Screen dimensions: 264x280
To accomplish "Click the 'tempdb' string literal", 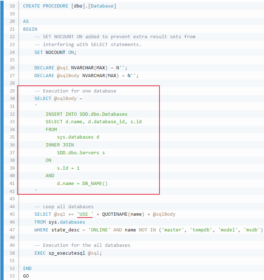I will pyautogui.click(x=201, y=230).
